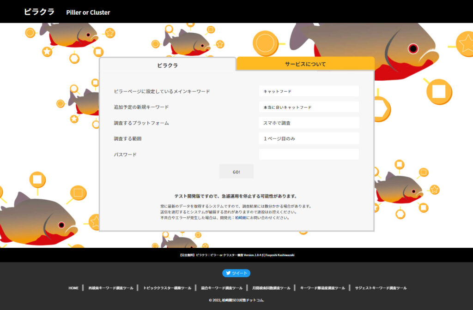Click the ピラクラ logo in the header

(x=39, y=12)
